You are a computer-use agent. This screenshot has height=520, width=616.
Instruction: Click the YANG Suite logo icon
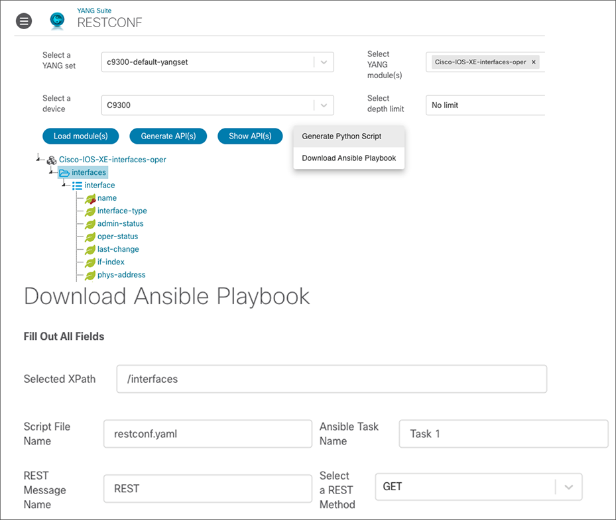click(x=58, y=21)
